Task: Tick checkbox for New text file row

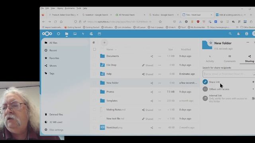Action: pyautogui.click(x=94, y=119)
